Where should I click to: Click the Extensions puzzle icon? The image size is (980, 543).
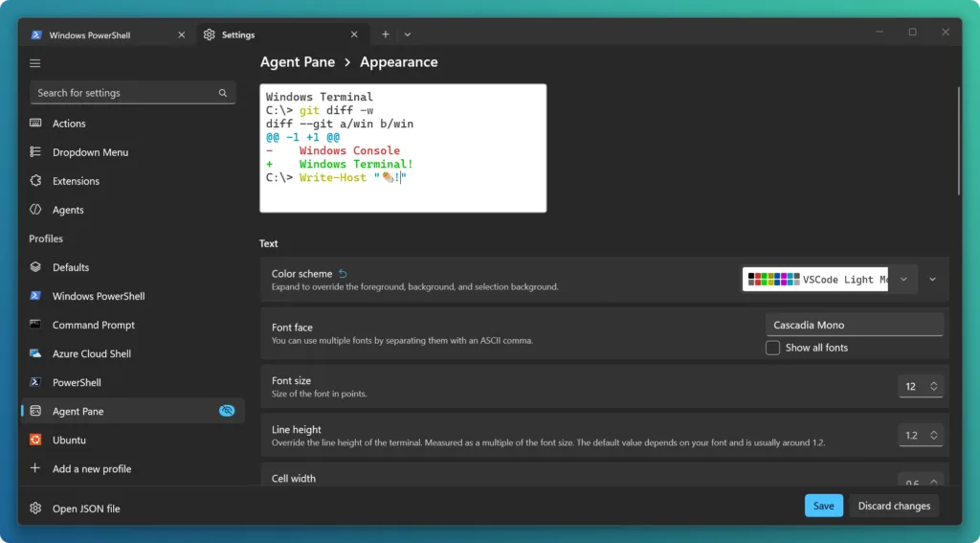pos(35,181)
